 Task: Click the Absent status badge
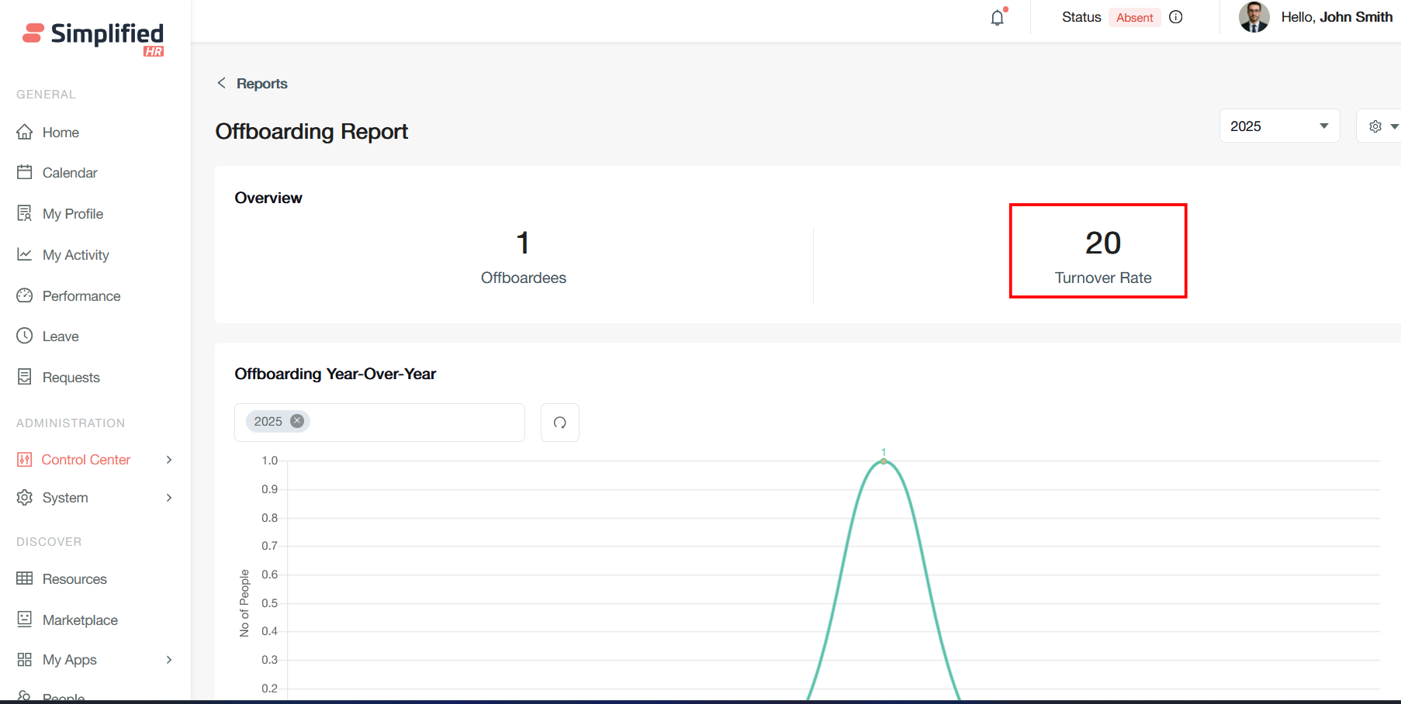click(x=1134, y=18)
